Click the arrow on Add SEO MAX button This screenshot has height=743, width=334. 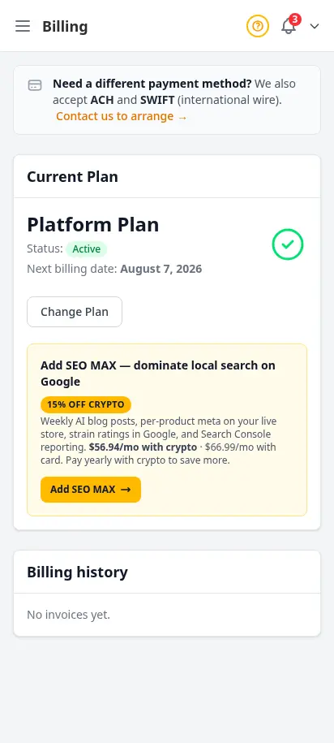pos(126,490)
